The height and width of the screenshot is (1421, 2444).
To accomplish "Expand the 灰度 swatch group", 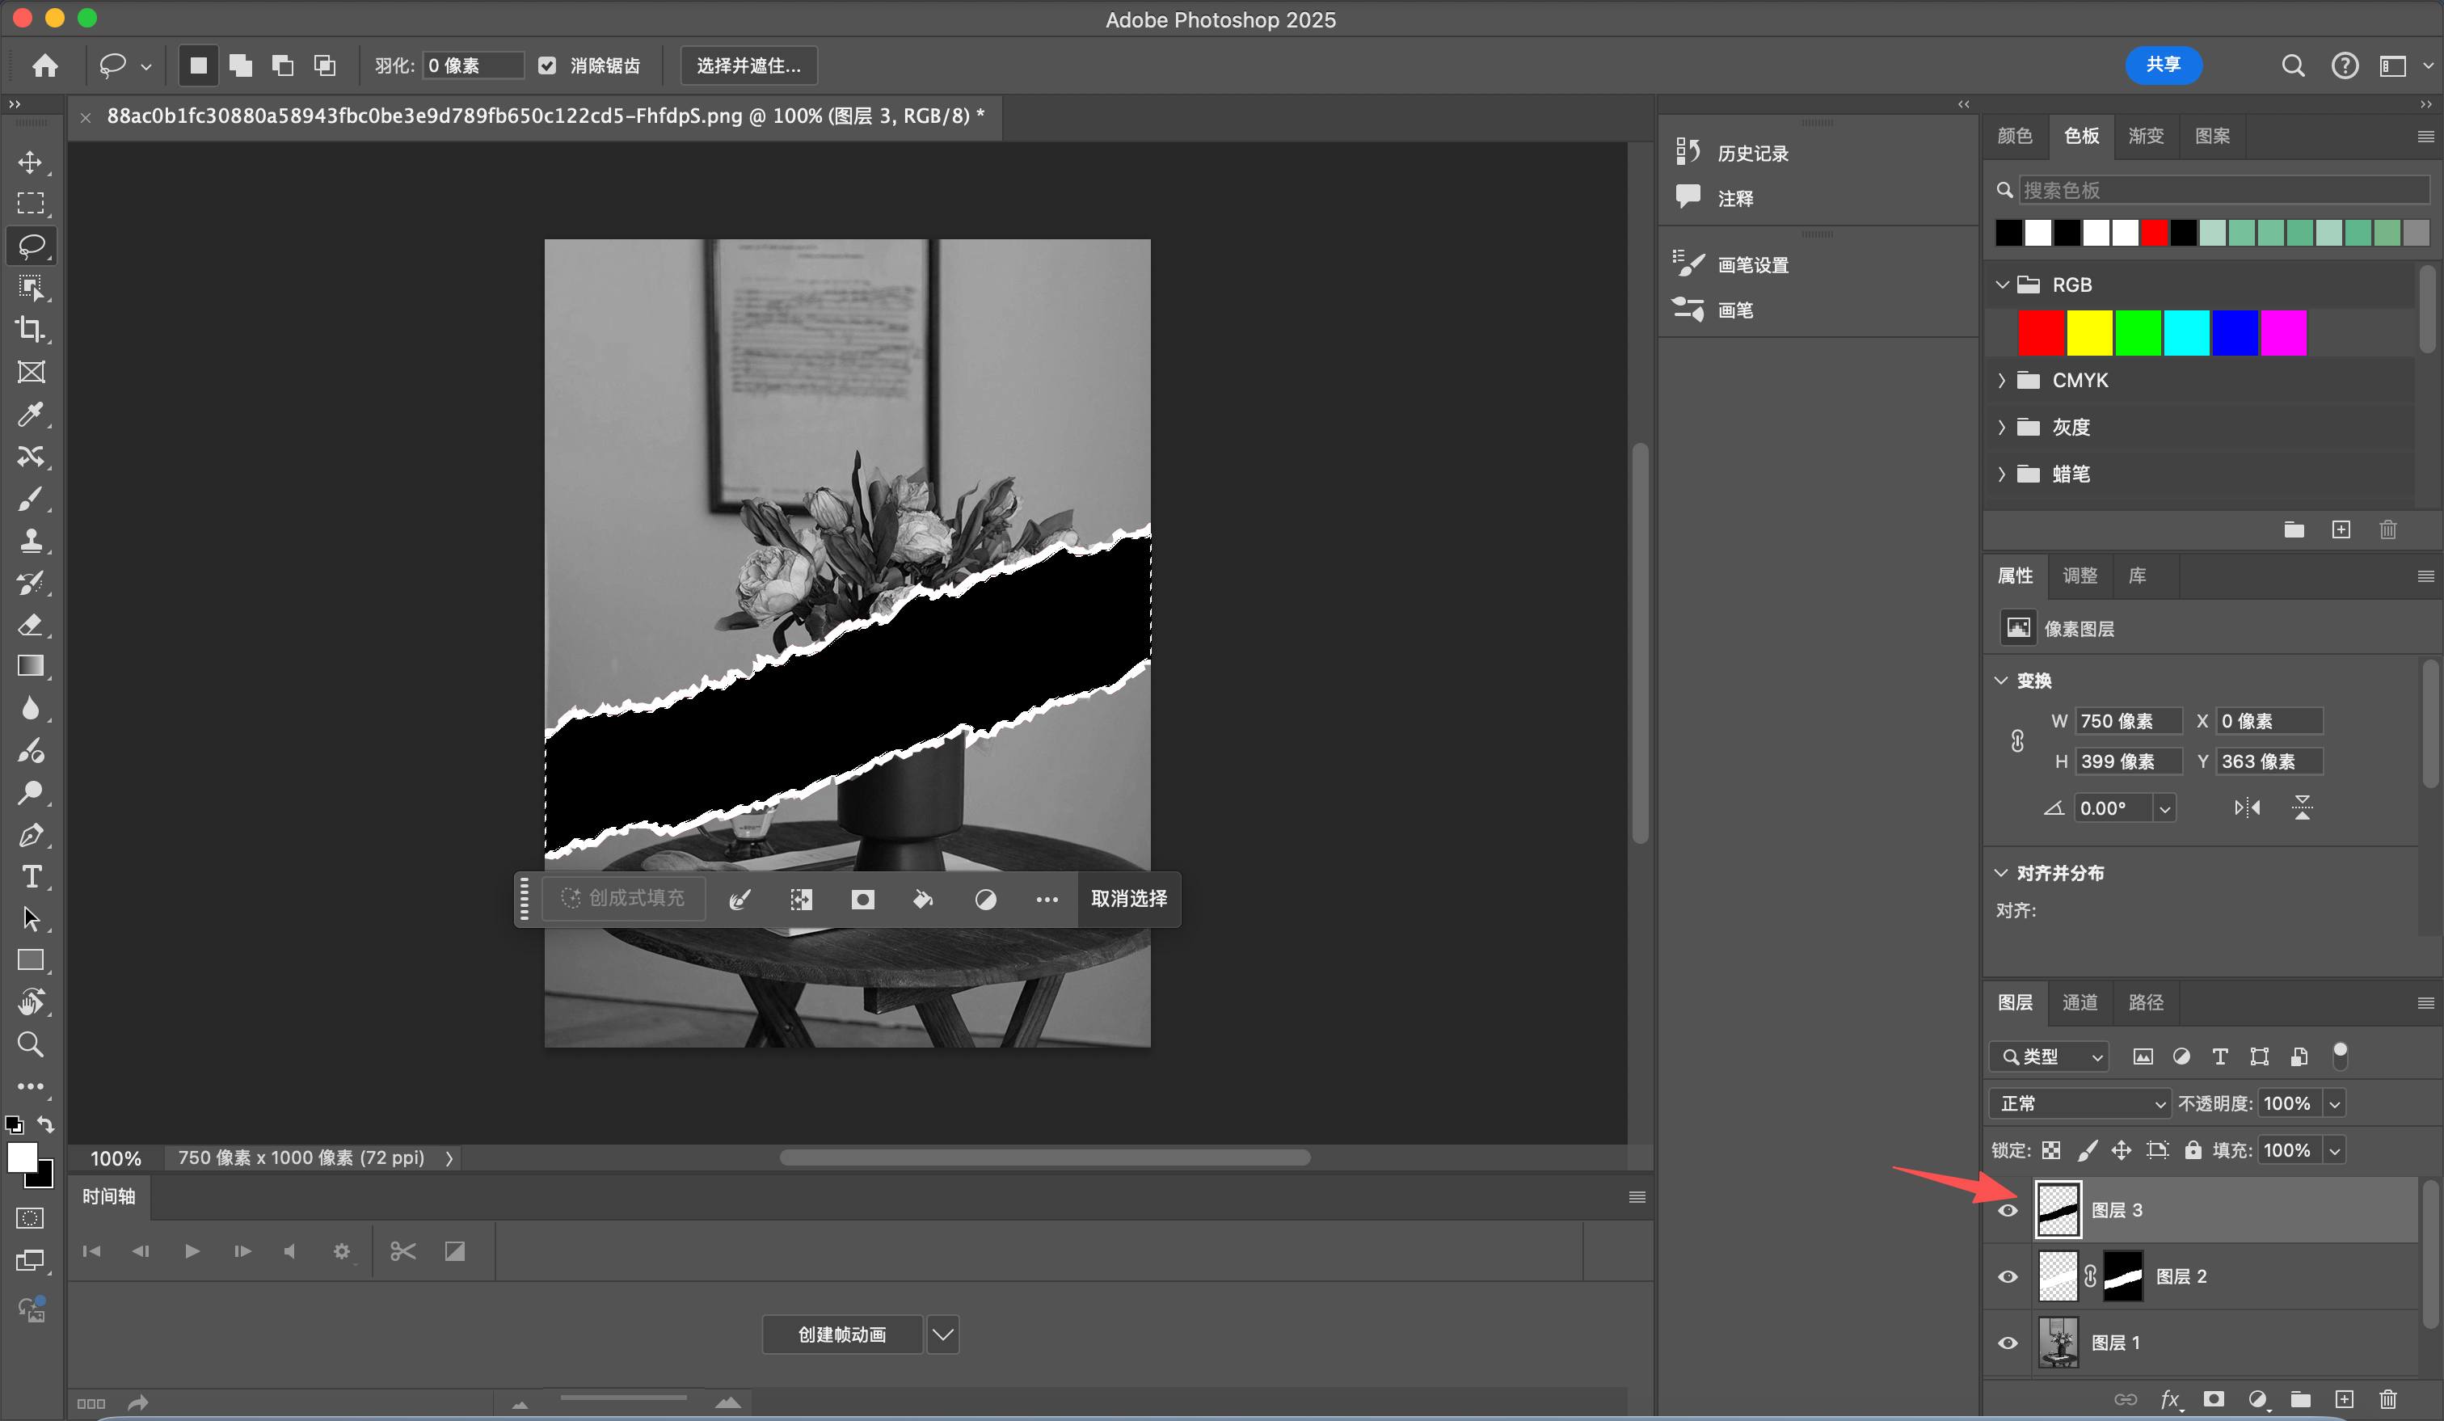I will tap(2002, 427).
